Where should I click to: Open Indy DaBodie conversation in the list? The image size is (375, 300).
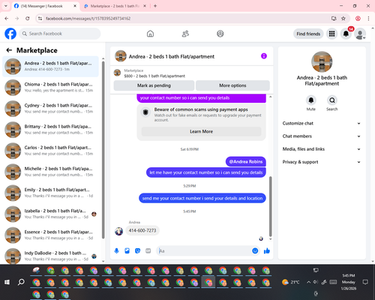point(50,256)
